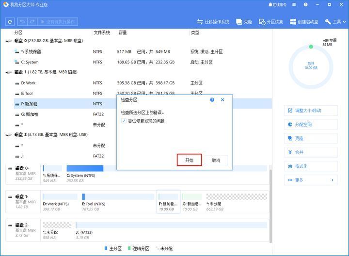Click the 容量 column header
The image size is (349, 256).
coord(123,32)
